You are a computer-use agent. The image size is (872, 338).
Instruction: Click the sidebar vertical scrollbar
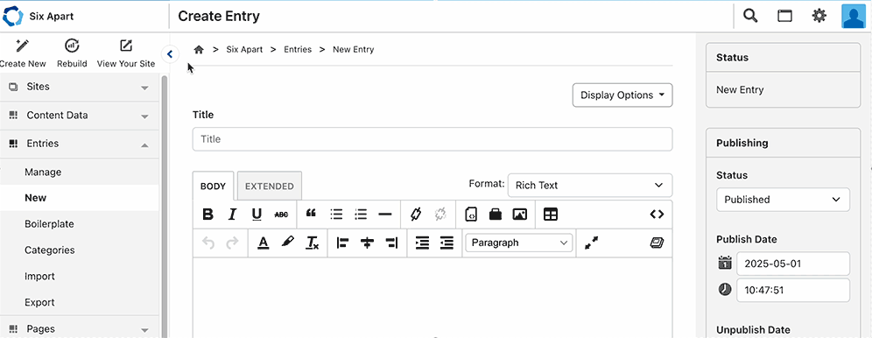(x=164, y=206)
